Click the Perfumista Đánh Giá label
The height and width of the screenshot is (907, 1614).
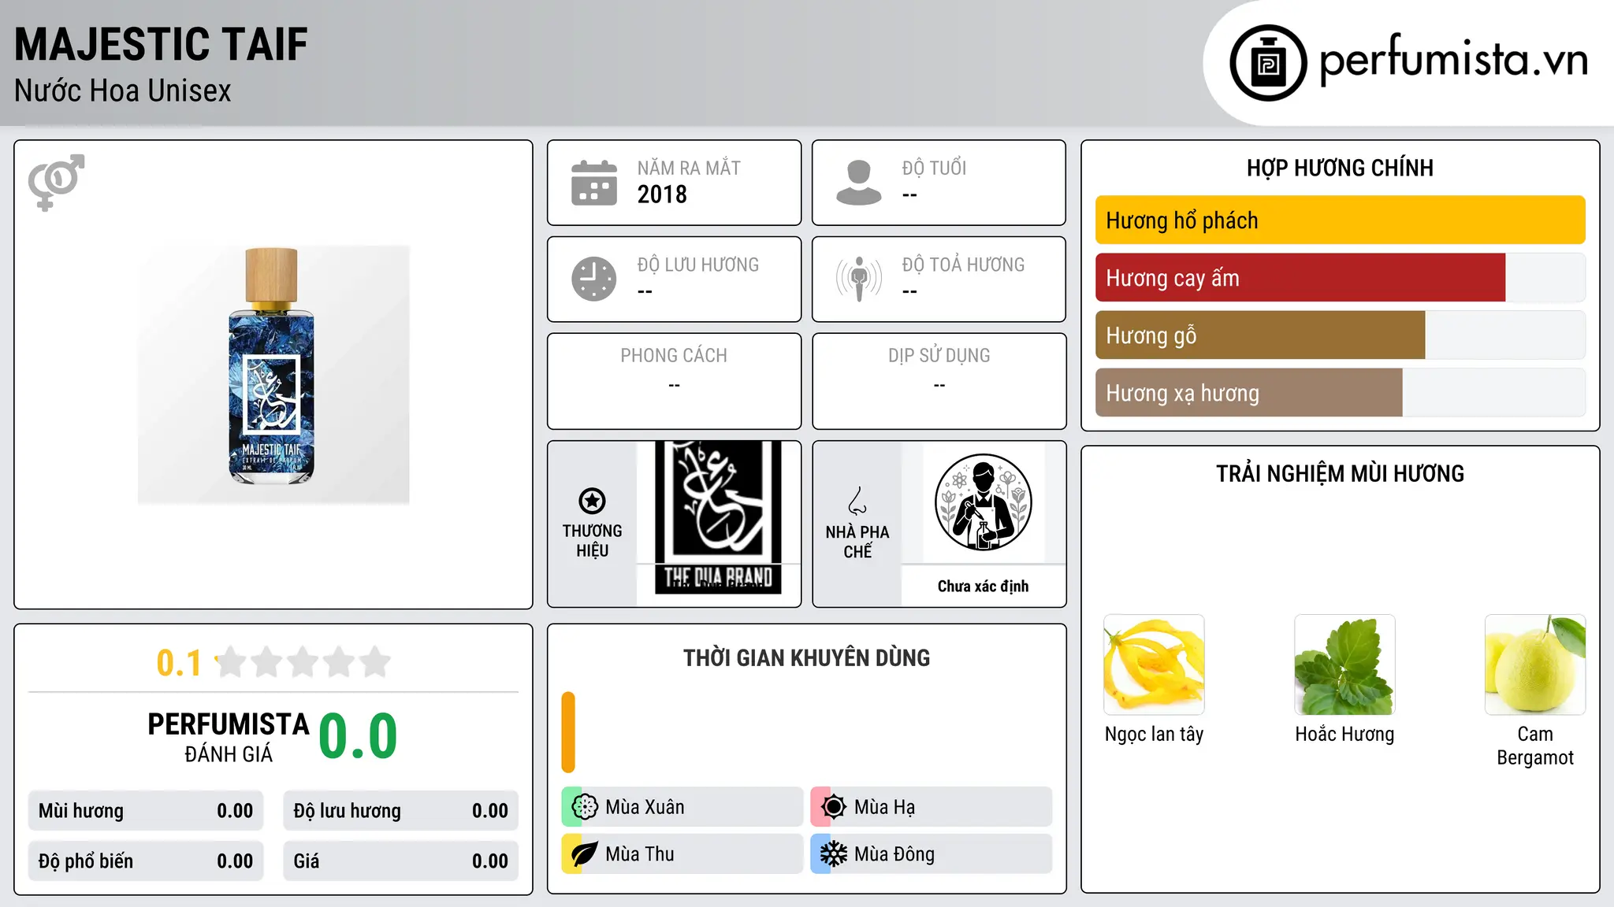coord(229,737)
